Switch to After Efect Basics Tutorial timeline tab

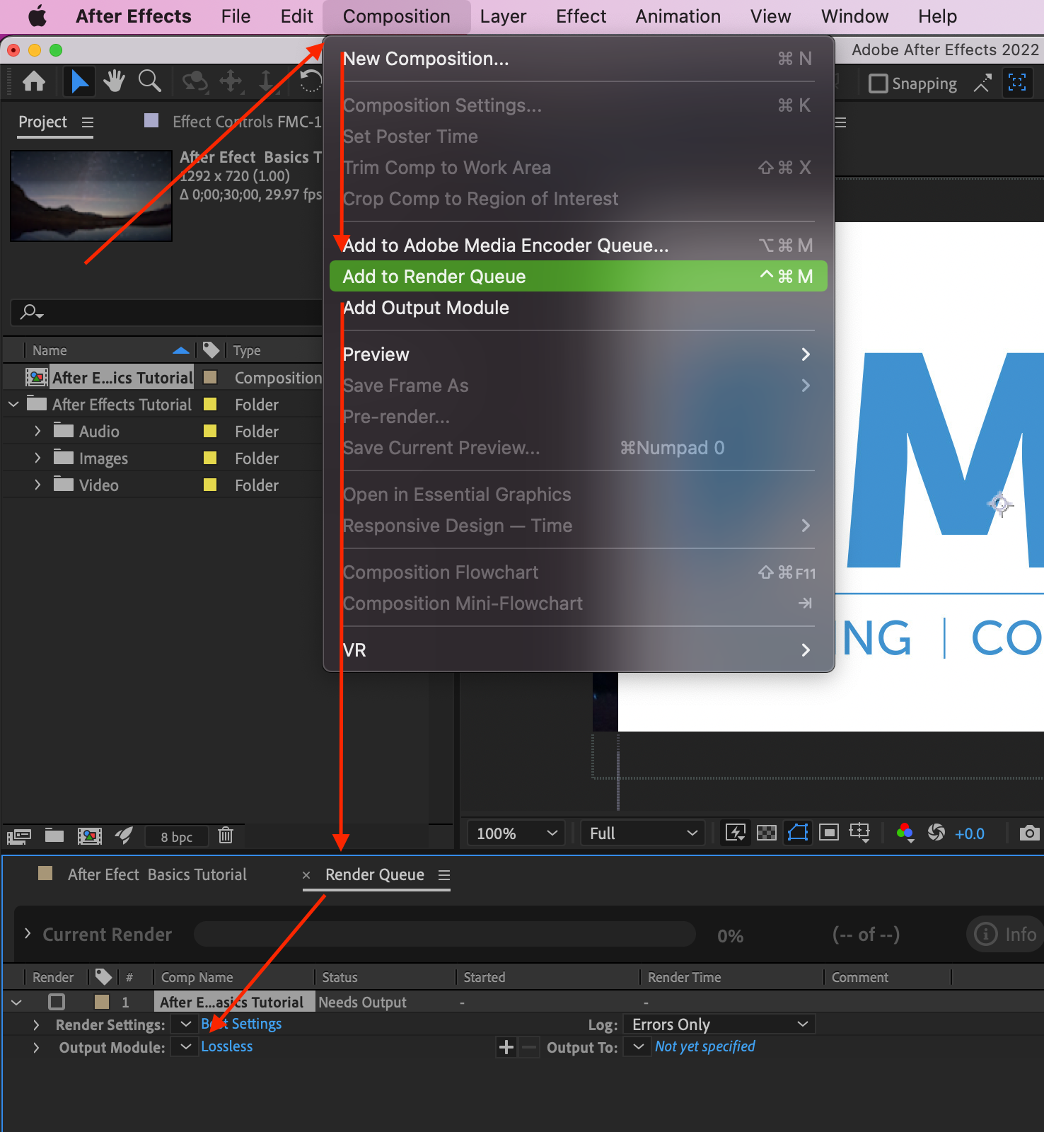[x=157, y=875]
